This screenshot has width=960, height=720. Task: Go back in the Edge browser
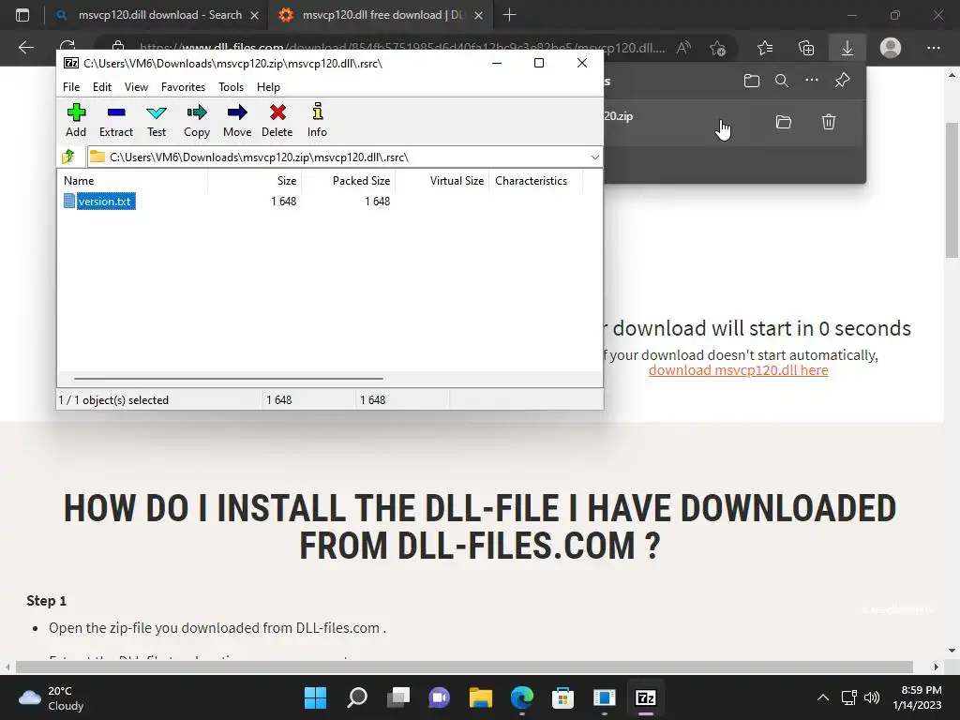(25, 47)
